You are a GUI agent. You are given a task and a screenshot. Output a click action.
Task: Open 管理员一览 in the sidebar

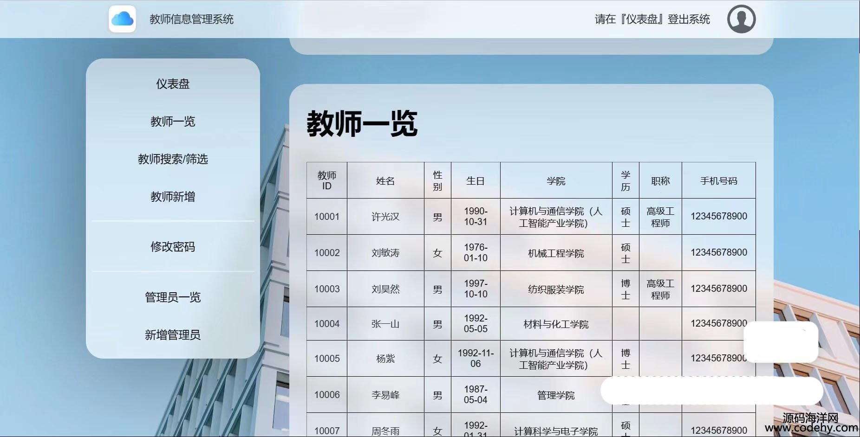(173, 297)
